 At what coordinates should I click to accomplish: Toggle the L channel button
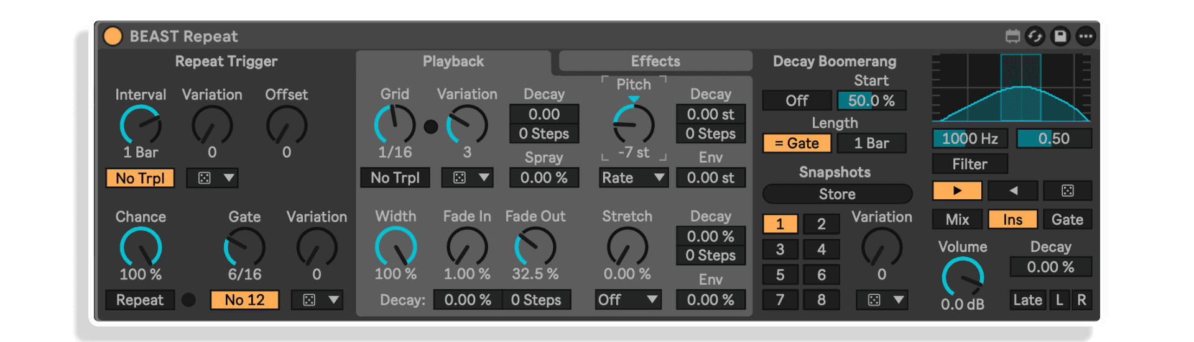(1060, 300)
